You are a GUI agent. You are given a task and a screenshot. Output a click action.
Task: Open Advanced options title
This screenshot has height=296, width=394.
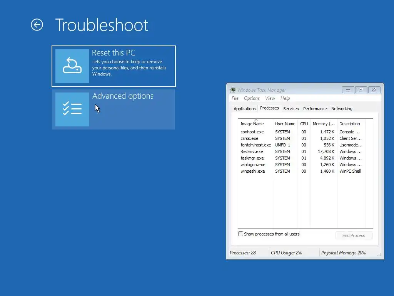[123, 96]
